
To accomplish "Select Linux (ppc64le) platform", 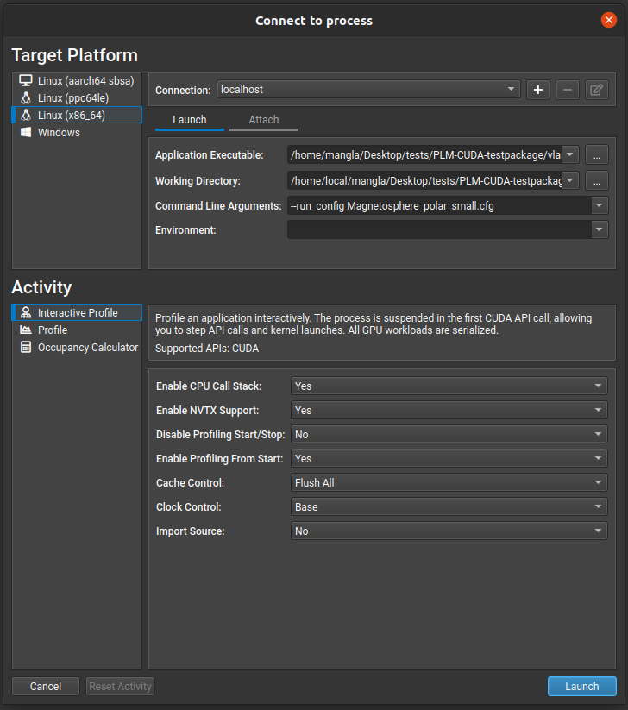I will (72, 97).
